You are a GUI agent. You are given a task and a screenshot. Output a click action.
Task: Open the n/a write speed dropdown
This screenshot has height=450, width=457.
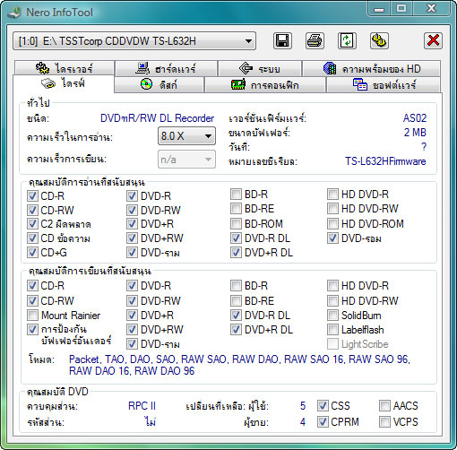186,160
